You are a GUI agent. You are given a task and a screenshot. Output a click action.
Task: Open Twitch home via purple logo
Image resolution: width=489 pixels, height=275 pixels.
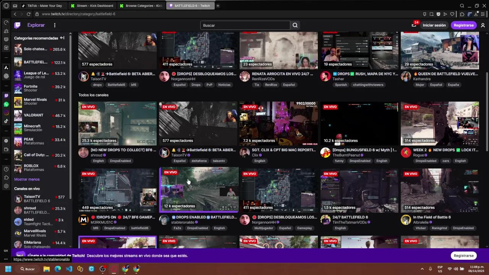(17, 25)
